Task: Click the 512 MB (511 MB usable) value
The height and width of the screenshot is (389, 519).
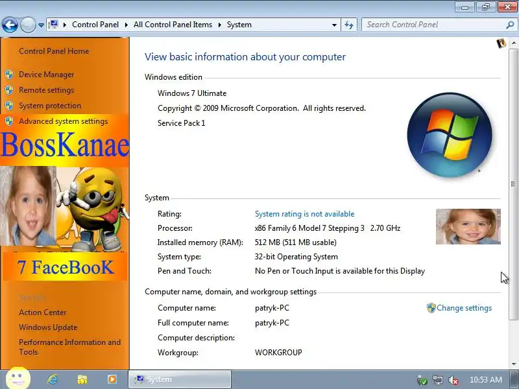Action: tap(296, 242)
